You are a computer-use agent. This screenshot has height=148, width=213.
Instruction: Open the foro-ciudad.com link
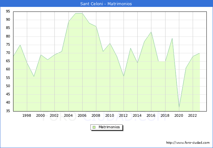[x=188, y=143]
